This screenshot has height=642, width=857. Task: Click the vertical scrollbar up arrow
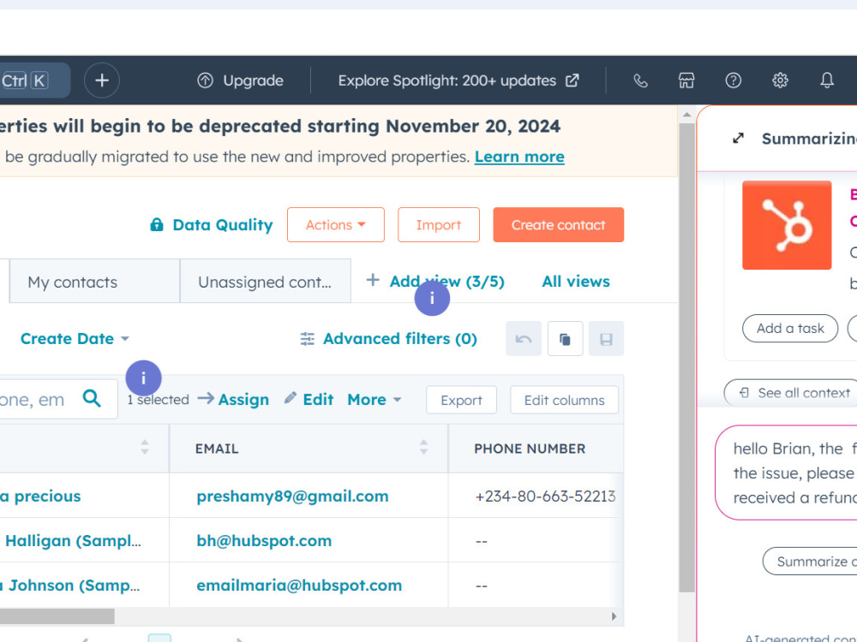pyautogui.click(x=687, y=115)
